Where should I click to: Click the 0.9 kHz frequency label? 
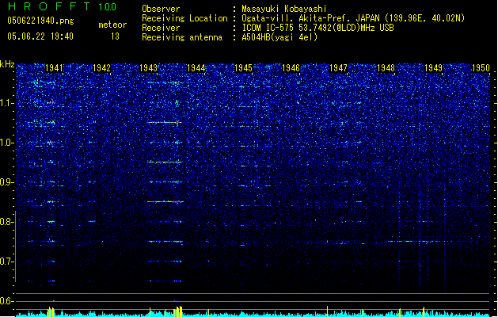coord(6,182)
